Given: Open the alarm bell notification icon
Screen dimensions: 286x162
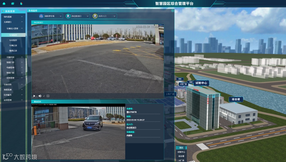Looking at the screenshot, I should click(x=21, y=3).
